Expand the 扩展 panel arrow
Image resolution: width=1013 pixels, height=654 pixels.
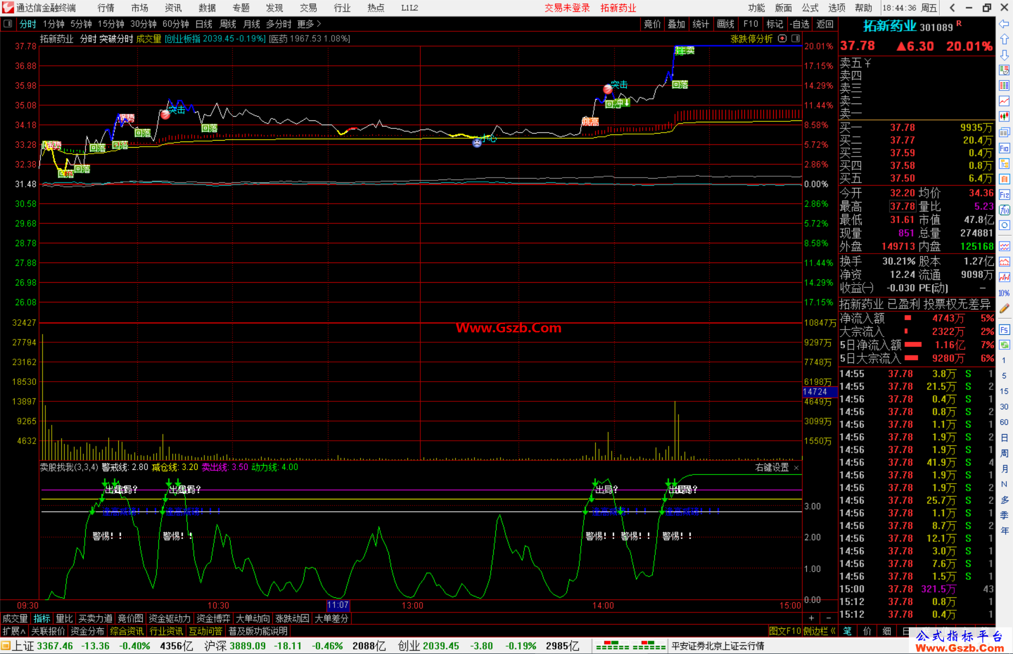pyautogui.click(x=14, y=631)
